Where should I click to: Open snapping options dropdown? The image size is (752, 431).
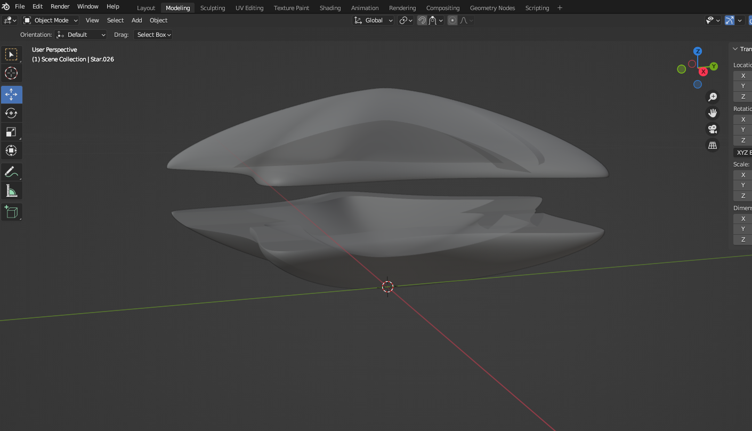coord(436,20)
